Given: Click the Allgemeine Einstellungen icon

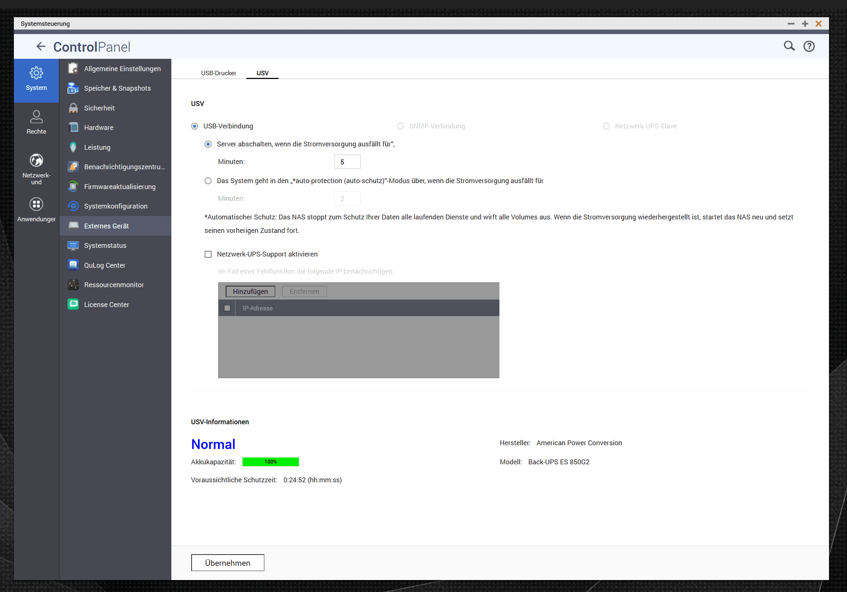Looking at the screenshot, I should point(73,69).
